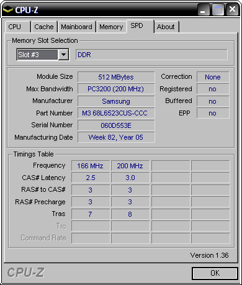The width and height of the screenshot is (242, 285).
Task: Click the PC3200 (200 MHz) bandwidth value
Action: [x=116, y=89]
